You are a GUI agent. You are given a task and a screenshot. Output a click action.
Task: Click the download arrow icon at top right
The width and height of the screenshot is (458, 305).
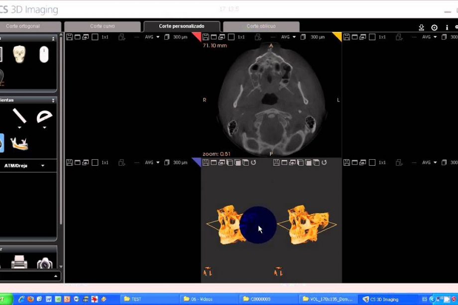[421, 27]
